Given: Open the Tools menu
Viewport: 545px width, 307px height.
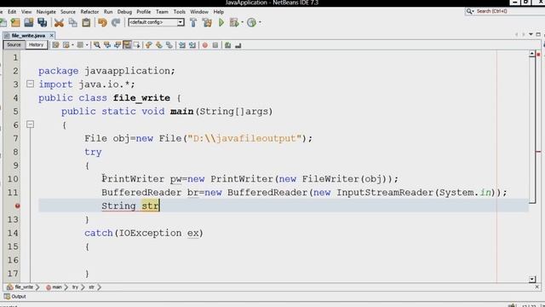Looking at the screenshot, I should (x=180, y=11).
